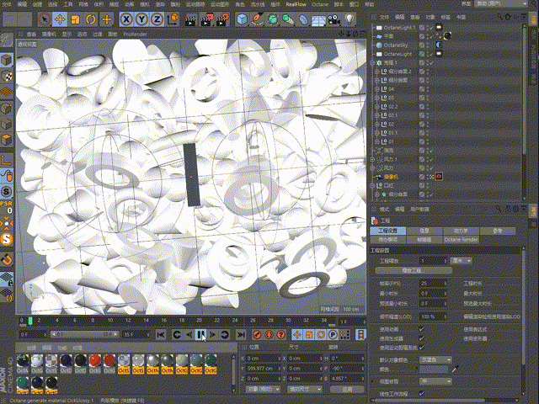Toggle parameter keyframe P button
Viewport: 539px width, 404px height.
click(333, 334)
